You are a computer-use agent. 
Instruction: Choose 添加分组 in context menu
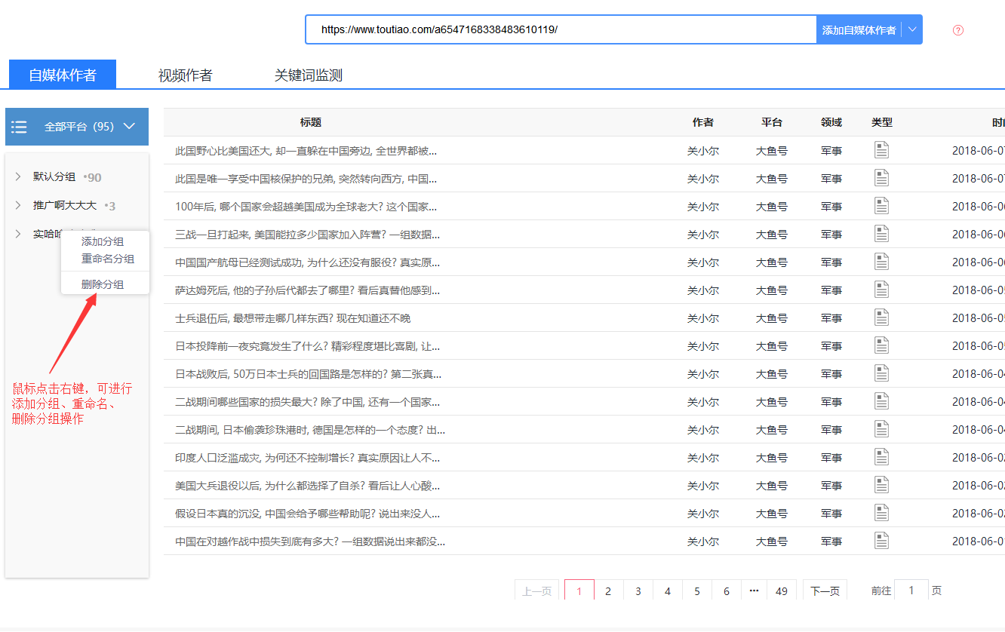coord(103,241)
